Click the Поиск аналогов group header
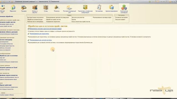 tap(5, 73)
